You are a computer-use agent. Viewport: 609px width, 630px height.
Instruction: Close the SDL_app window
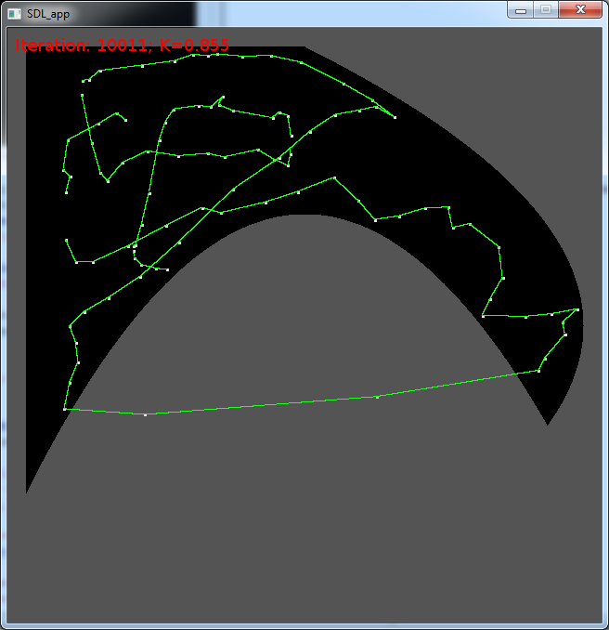click(579, 9)
